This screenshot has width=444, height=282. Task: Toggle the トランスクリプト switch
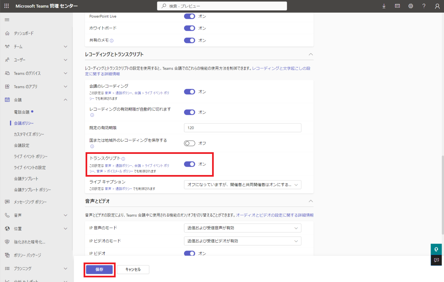click(x=190, y=164)
